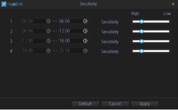The height and width of the screenshot is (110, 178).
Task: Click the period 4 sensitivity slider handle
Action: (x=142, y=51)
